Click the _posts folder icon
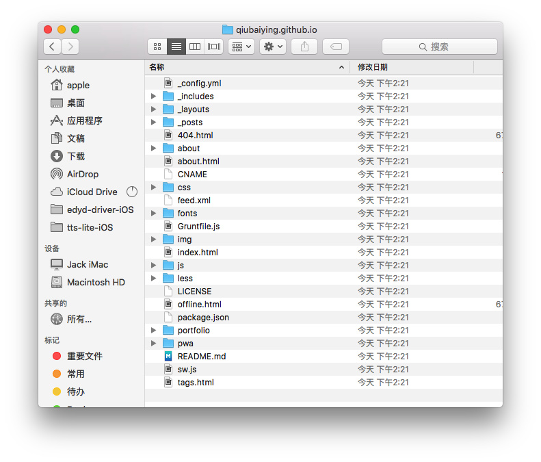 168,123
